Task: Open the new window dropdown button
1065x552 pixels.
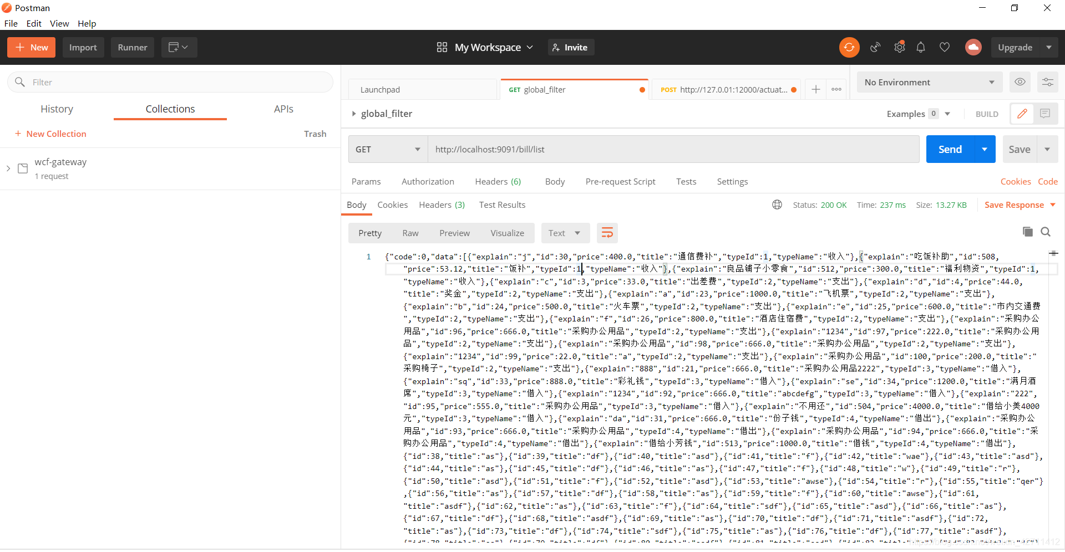Action: 179,48
